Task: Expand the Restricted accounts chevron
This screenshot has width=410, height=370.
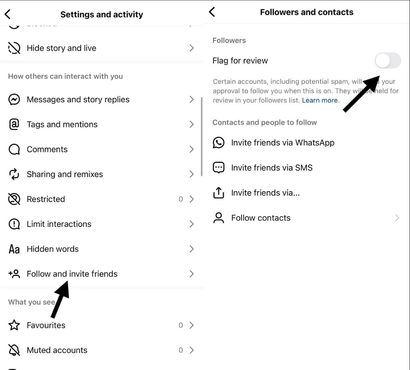Action: tap(192, 199)
